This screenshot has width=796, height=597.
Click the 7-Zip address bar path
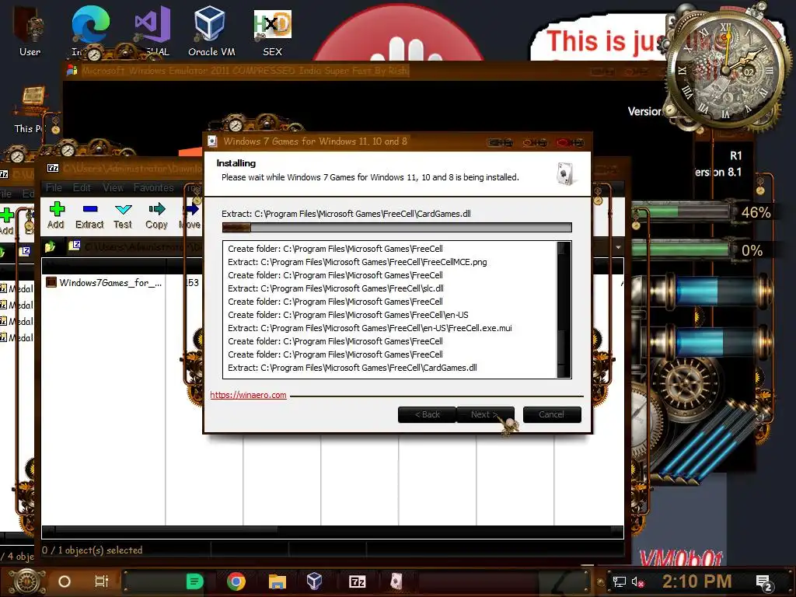[143, 247]
